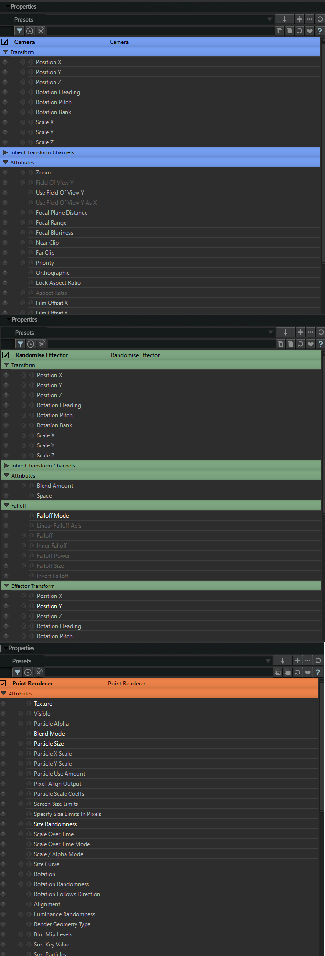Toggle the animation dot beside Blend Amount
This screenshot has height=956, width=325.
click(23, 486)
